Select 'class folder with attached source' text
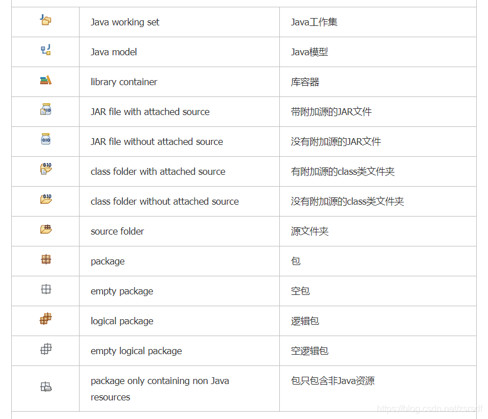 click(x=158, y=171)
